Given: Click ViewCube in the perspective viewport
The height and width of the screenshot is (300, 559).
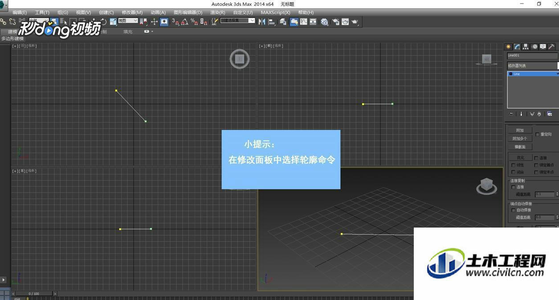Looking at the screenshot, I should 486,186.
